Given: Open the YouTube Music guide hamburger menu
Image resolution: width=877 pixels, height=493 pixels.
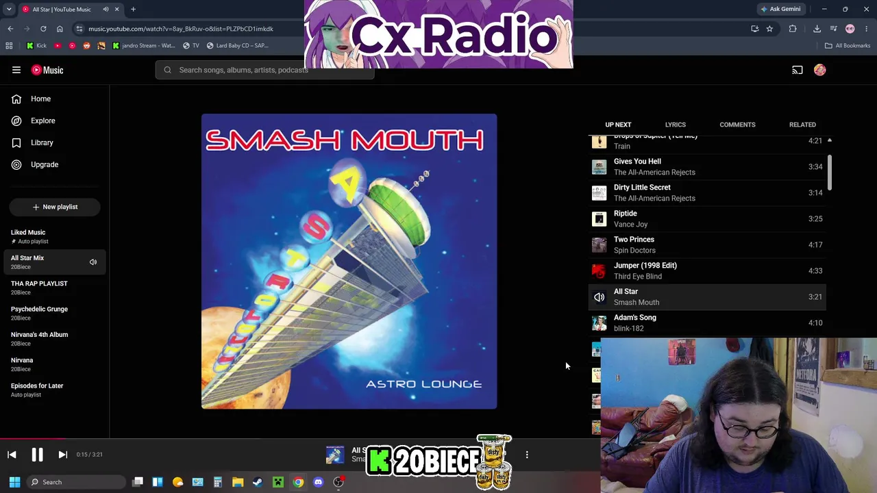Looking at the screenshot, I should (x=16, y=70).
